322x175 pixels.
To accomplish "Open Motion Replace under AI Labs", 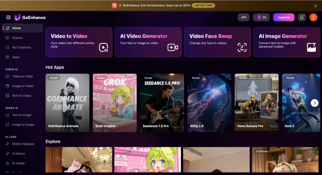I will click(23, 144).
